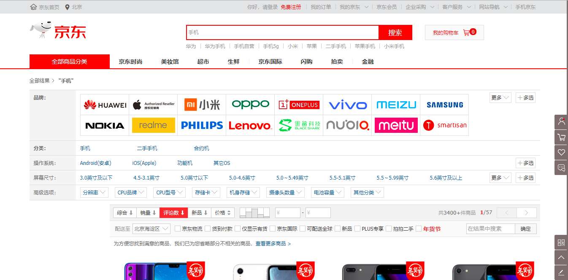Choose the Black Shark 黑鲨科技 logo

click(299, 125)
